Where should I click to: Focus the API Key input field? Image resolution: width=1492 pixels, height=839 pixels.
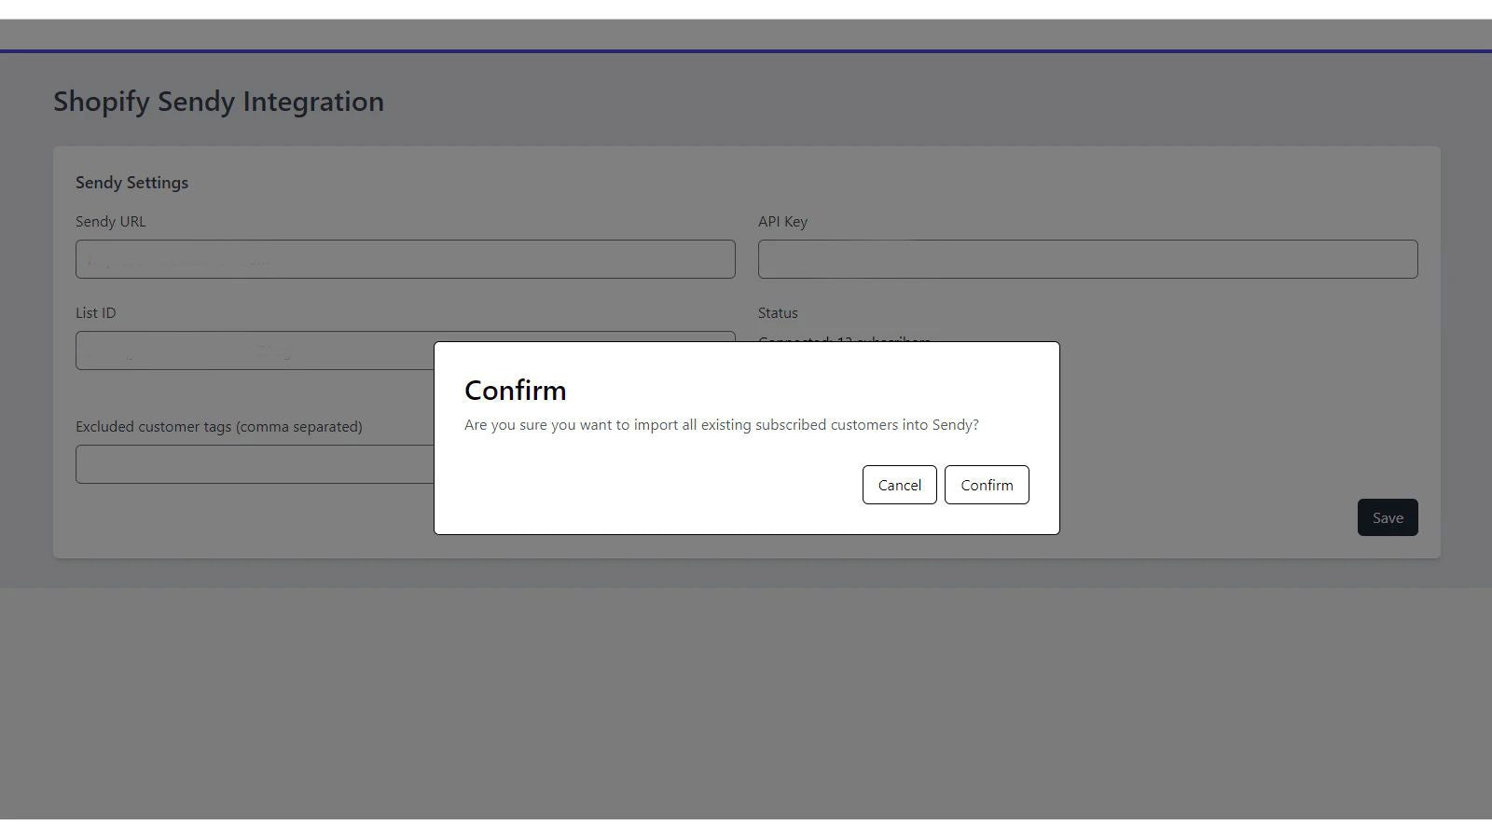1087,259
